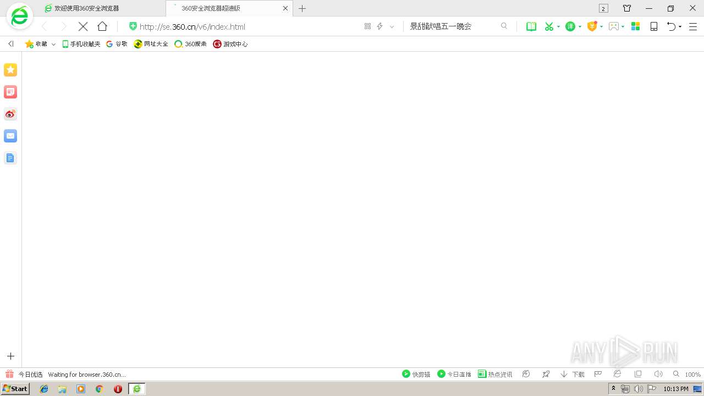Click 今日优选 gift in status bar
The width and height of the screenshot is (704, 396).
tap(24, 374)
